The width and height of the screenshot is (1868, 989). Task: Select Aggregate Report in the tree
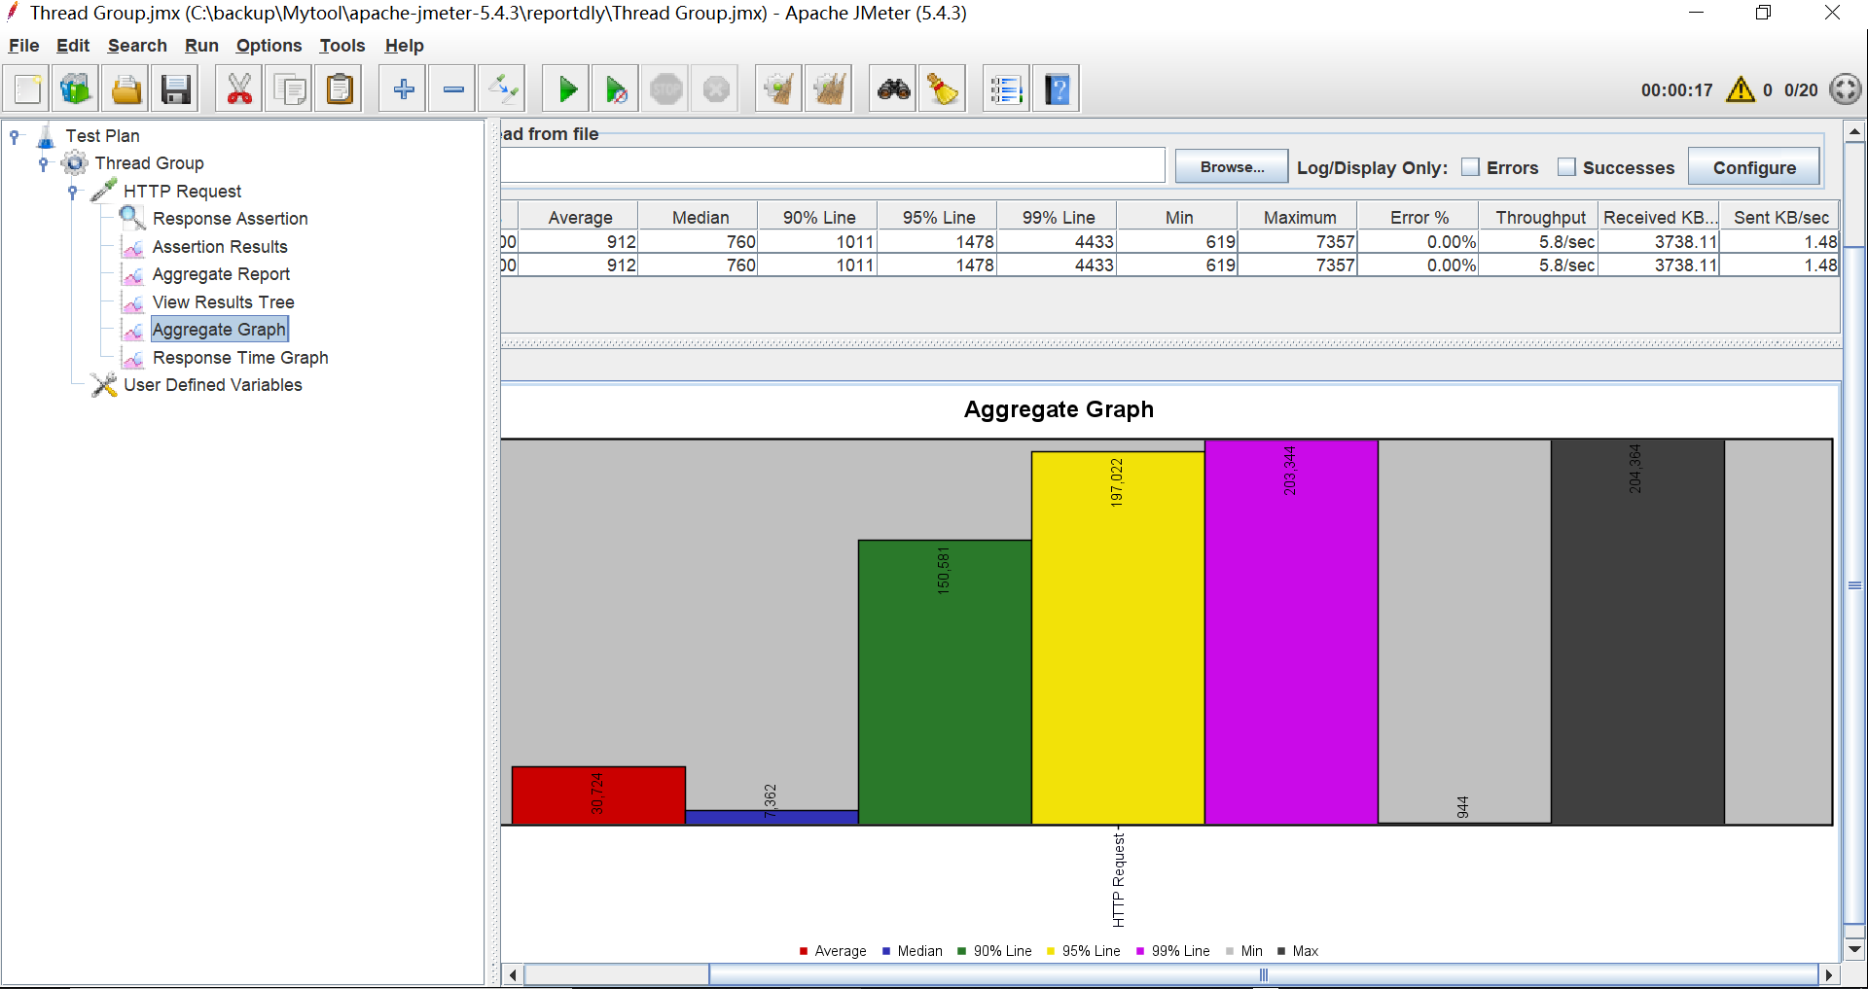tap(221, 274)
